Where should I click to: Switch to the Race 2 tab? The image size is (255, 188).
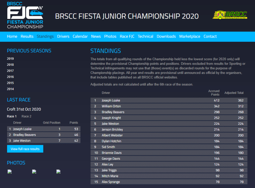[x=27, y=116]
